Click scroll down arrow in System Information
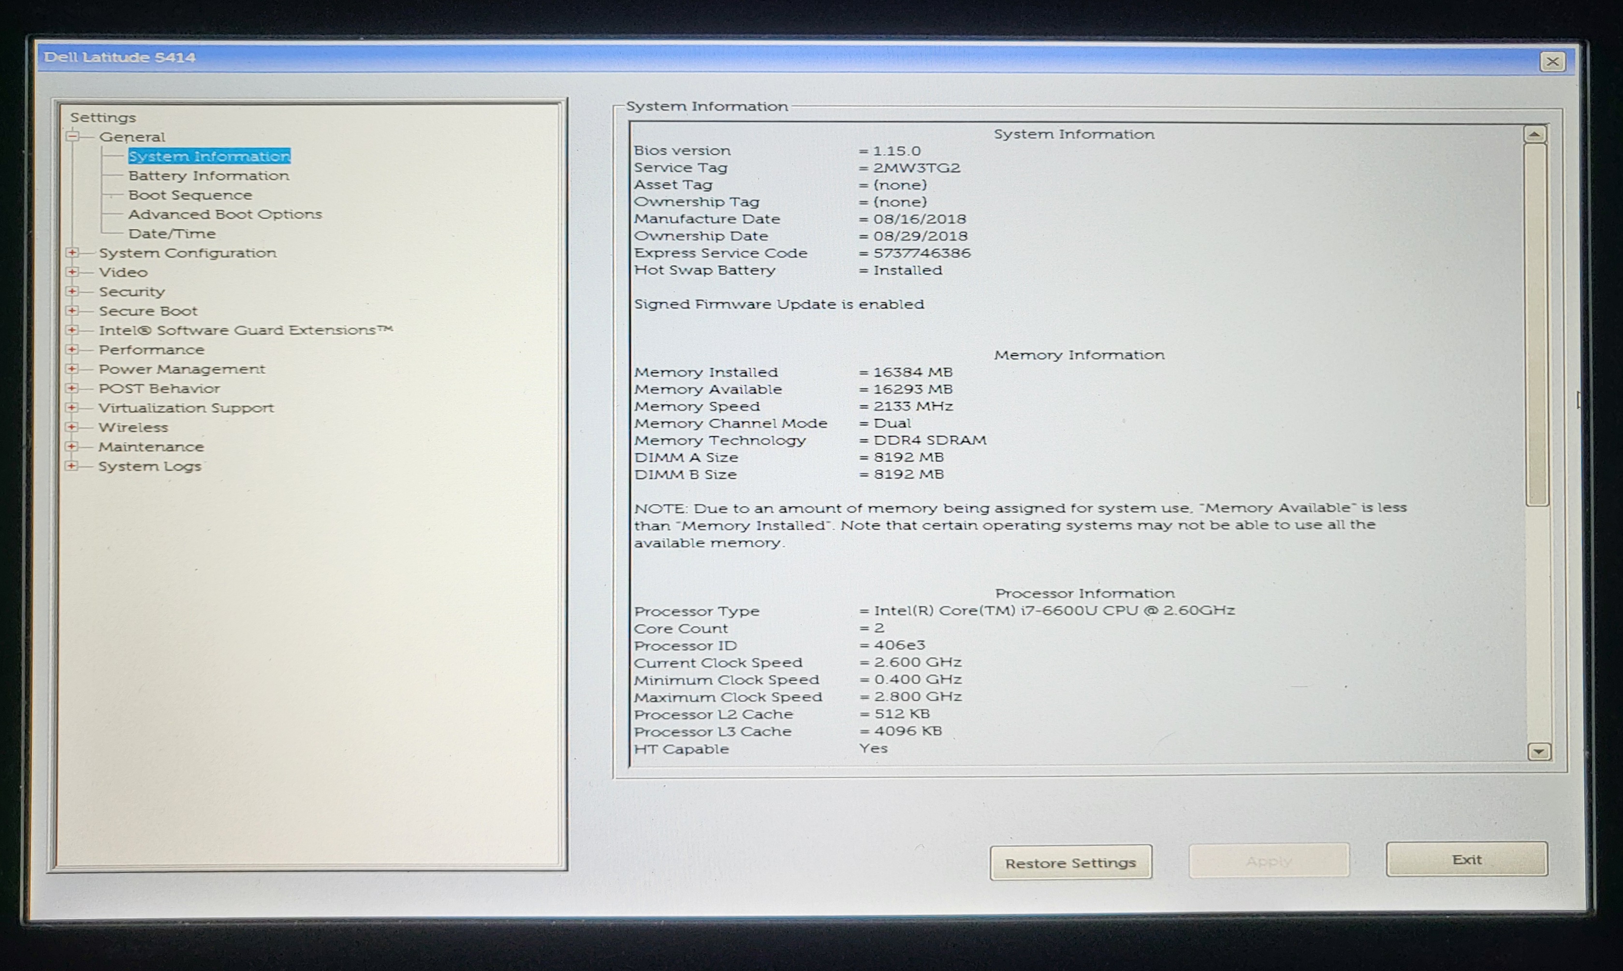 1538,752
